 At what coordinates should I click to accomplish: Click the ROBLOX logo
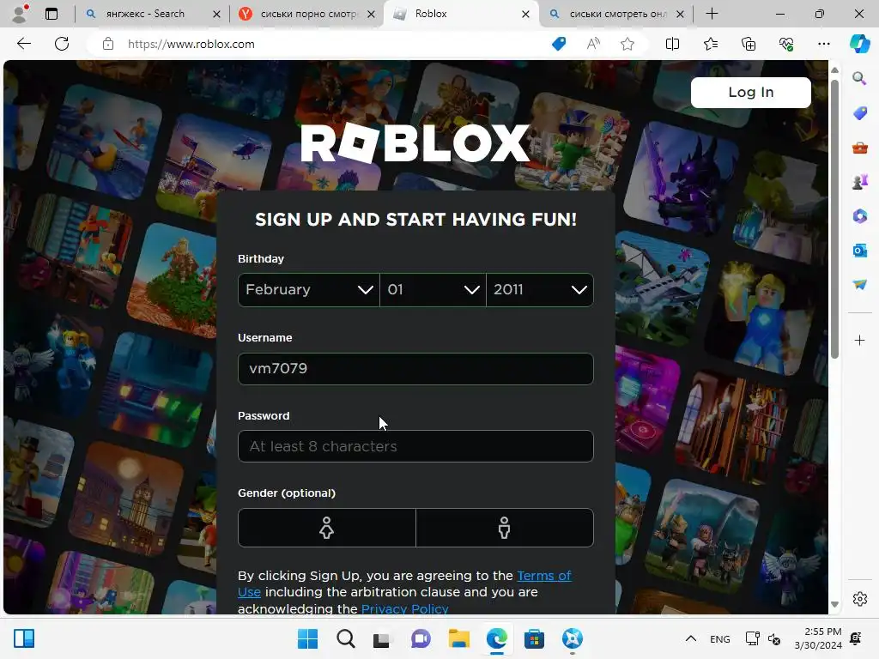click(x=415, y=143)
